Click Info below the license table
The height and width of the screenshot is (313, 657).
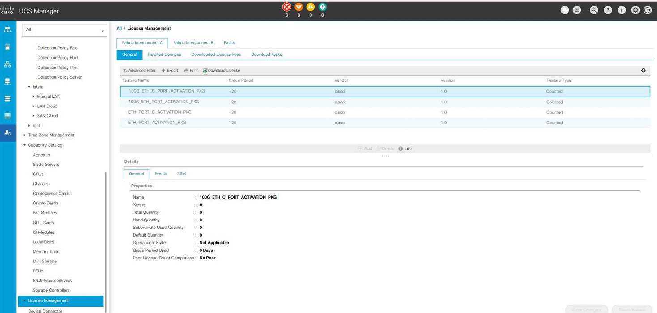pyautogui.click(x=405, y=148)
